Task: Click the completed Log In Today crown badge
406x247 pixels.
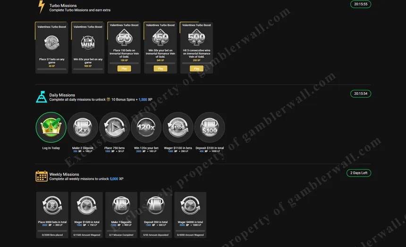Action: [51, 127]
